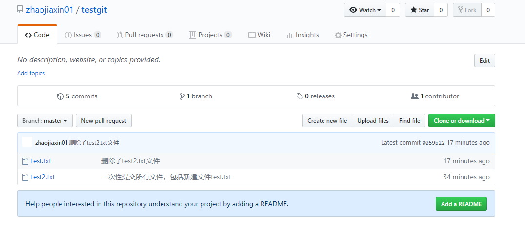Open the test2.txt file
This screenshot has height=230, width=525.
point(43,177)
